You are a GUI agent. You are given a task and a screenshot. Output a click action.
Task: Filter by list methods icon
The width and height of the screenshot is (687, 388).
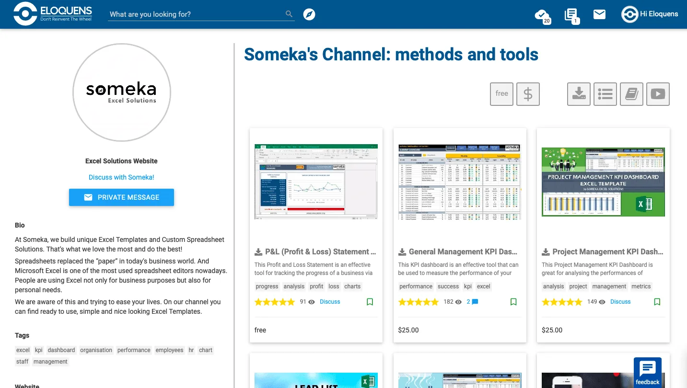coord(605,94)
